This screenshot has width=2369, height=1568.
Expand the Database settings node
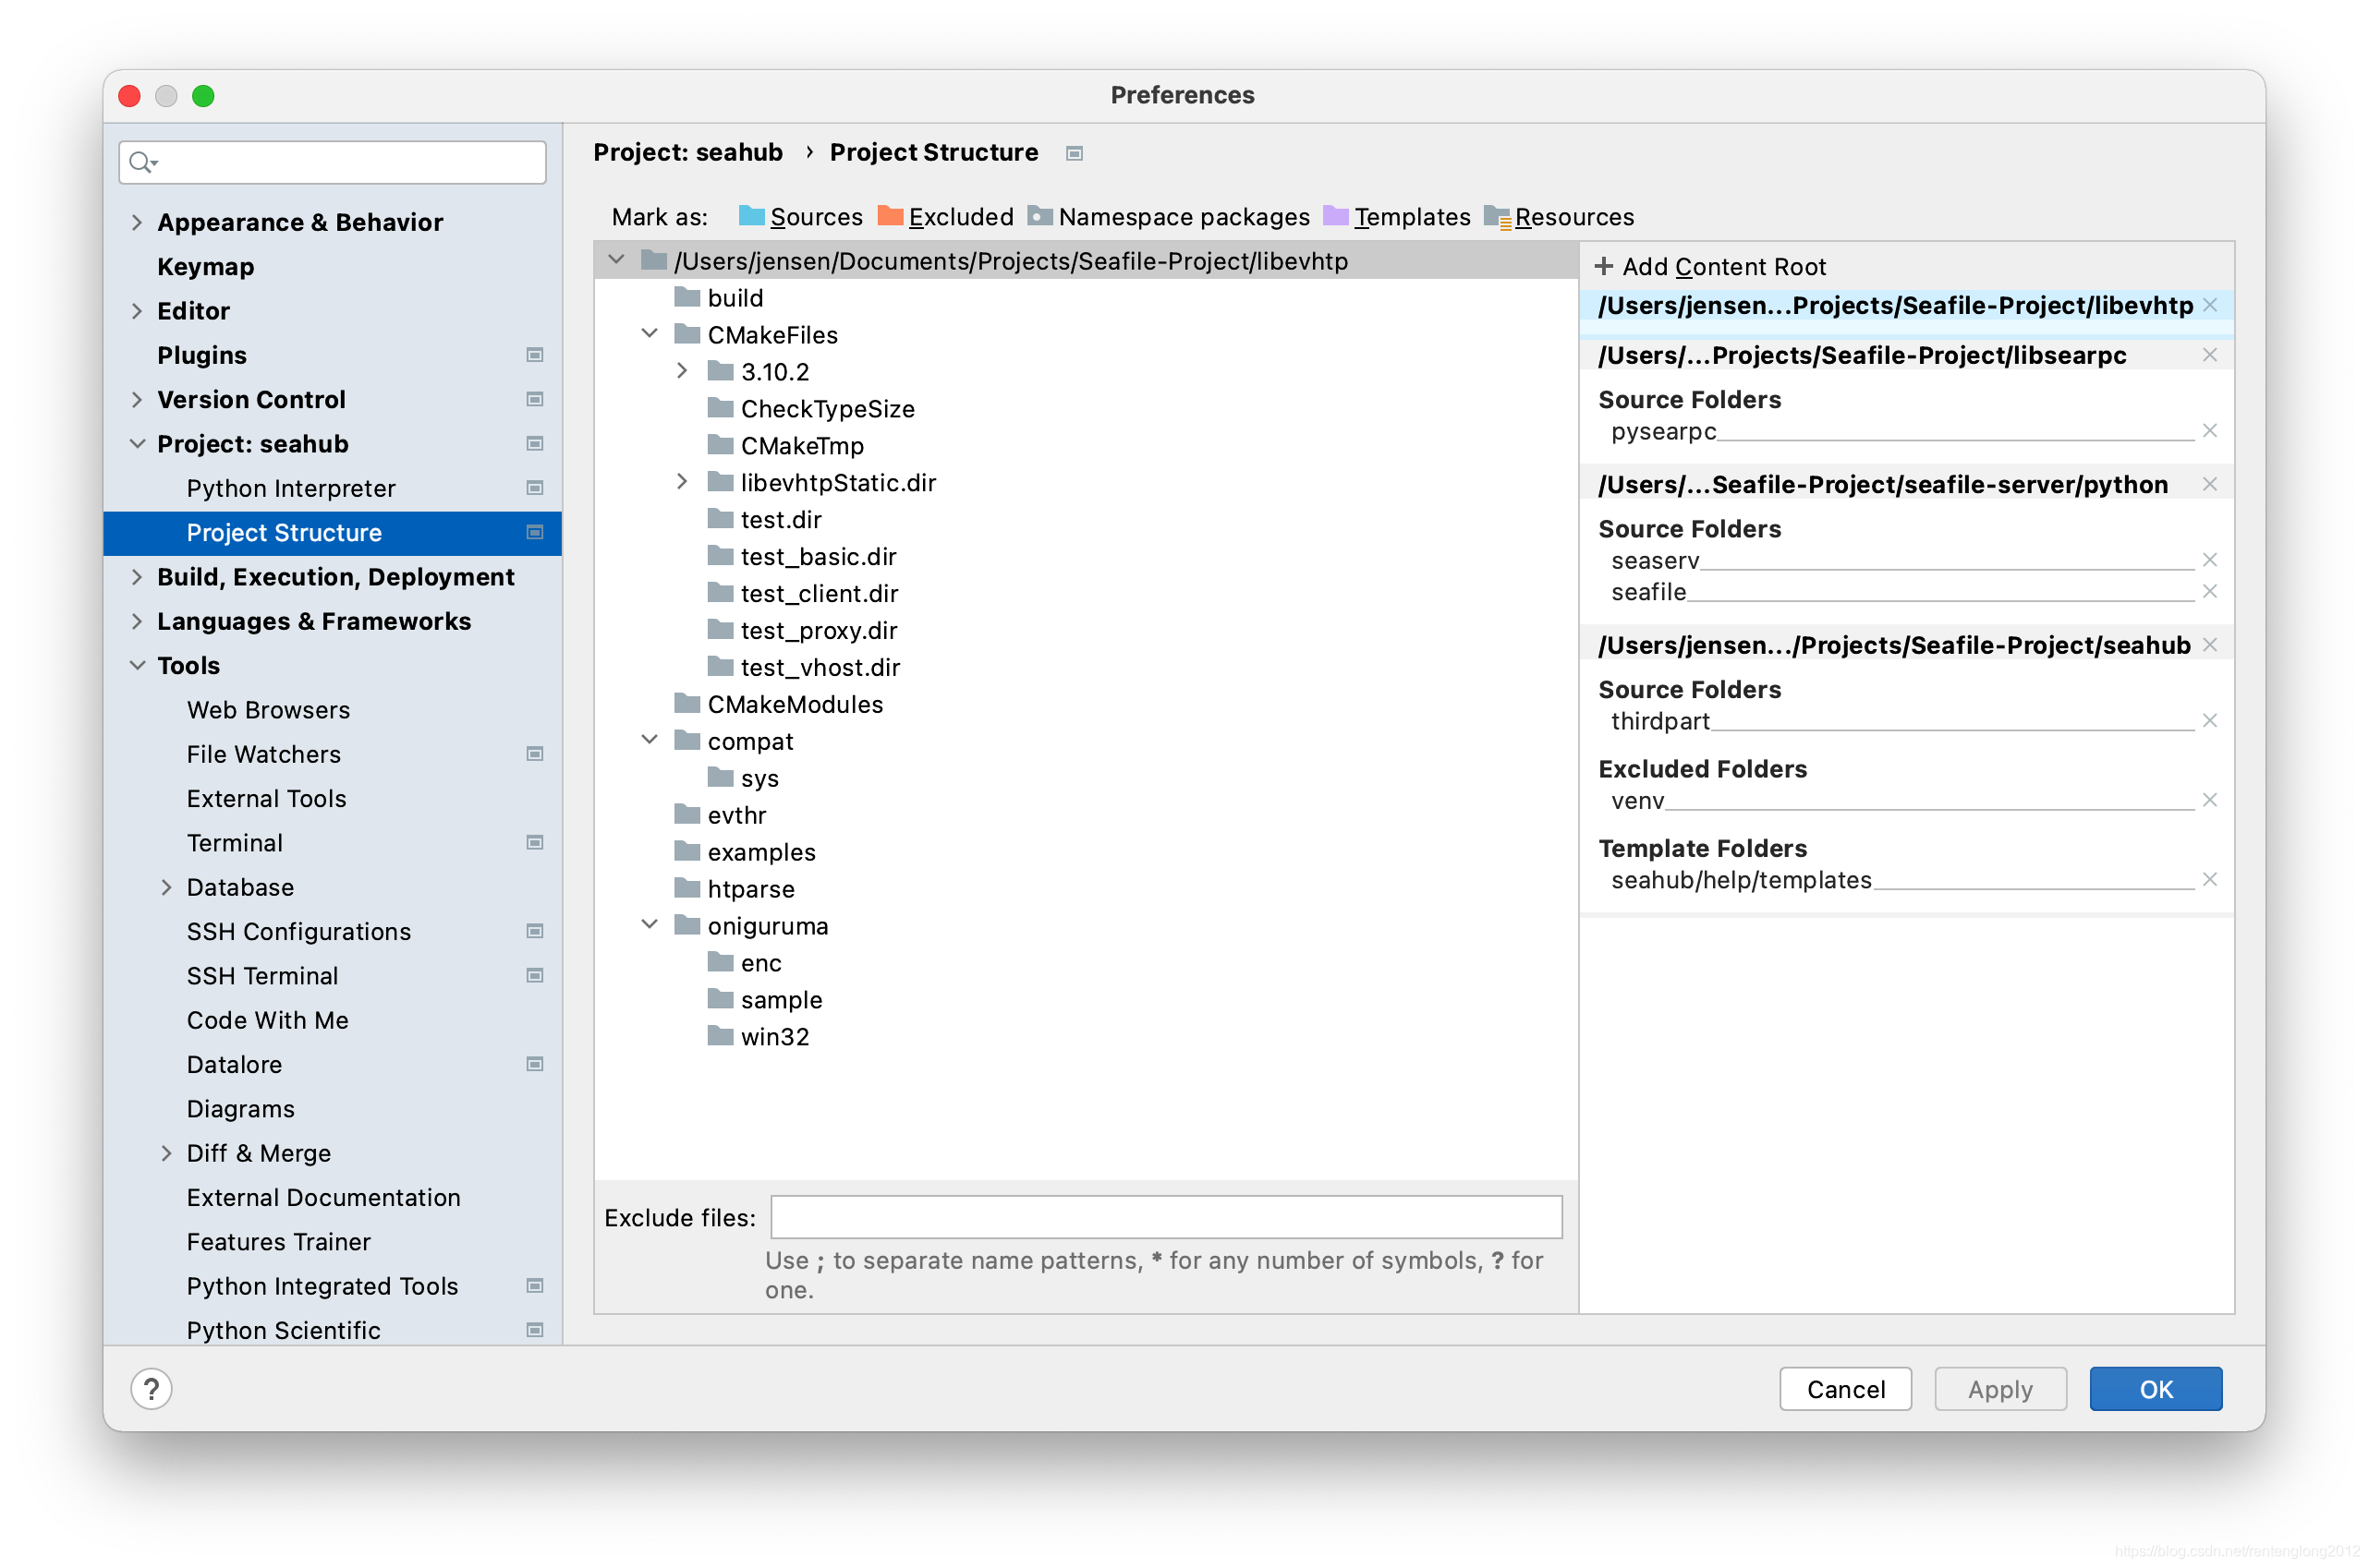(166, 887)
